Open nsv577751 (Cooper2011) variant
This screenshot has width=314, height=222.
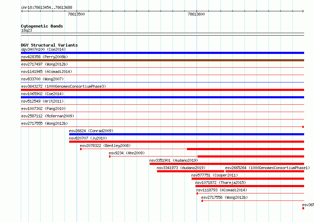click(x=215, y=175)
